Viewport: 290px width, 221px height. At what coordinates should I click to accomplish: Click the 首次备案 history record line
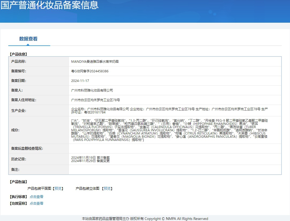(x=90, y=158)
